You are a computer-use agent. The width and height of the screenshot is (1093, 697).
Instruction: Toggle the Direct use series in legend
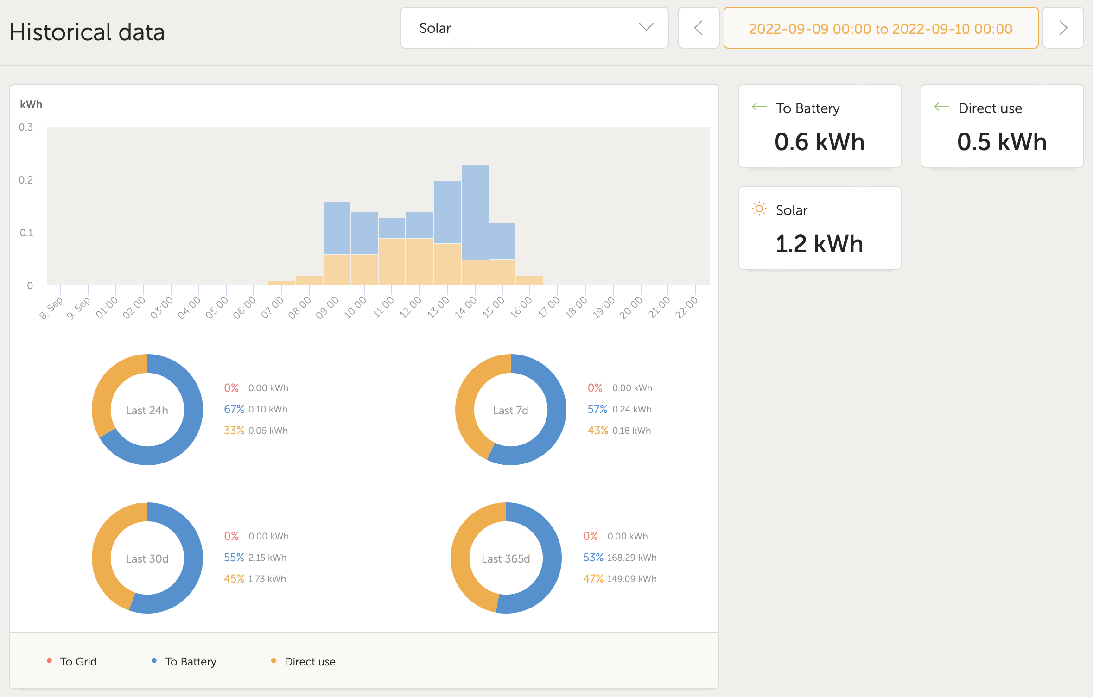click(310, 661)
